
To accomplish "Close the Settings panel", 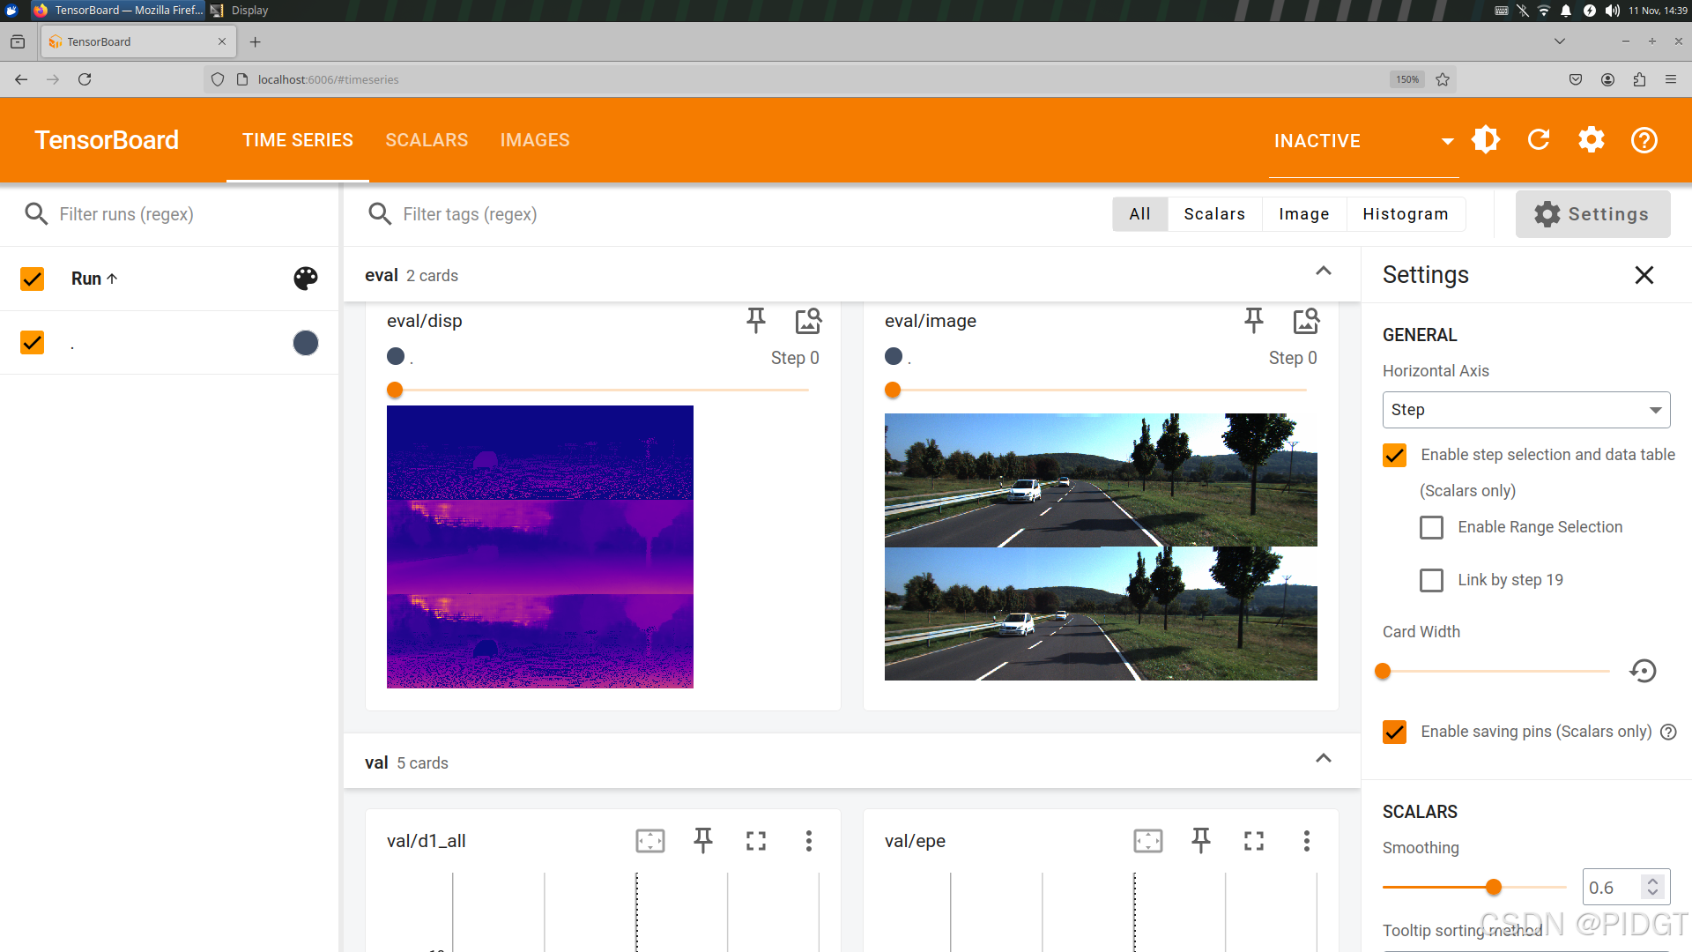I will pyautogui.click(x=1644, y=275).
